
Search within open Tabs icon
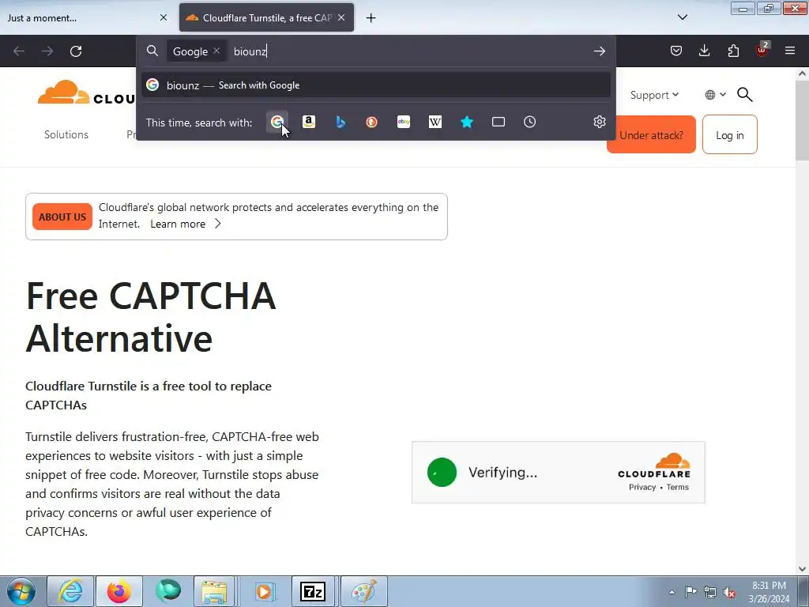click(x=499, y=122)
